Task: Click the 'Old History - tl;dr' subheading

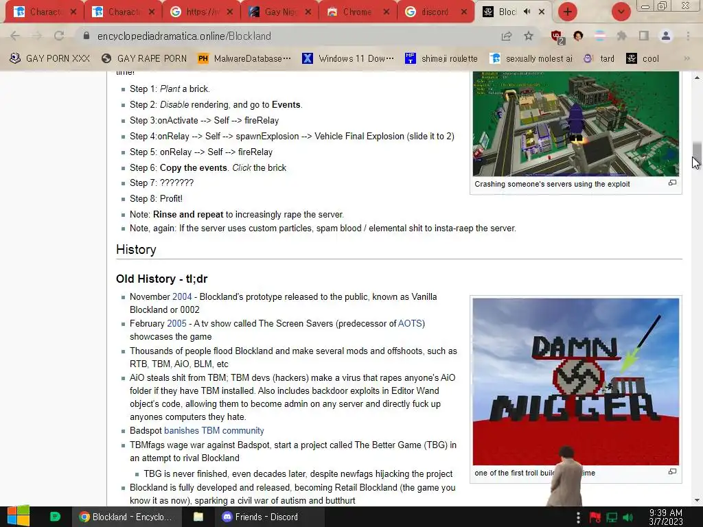Action: coord(161,279)
